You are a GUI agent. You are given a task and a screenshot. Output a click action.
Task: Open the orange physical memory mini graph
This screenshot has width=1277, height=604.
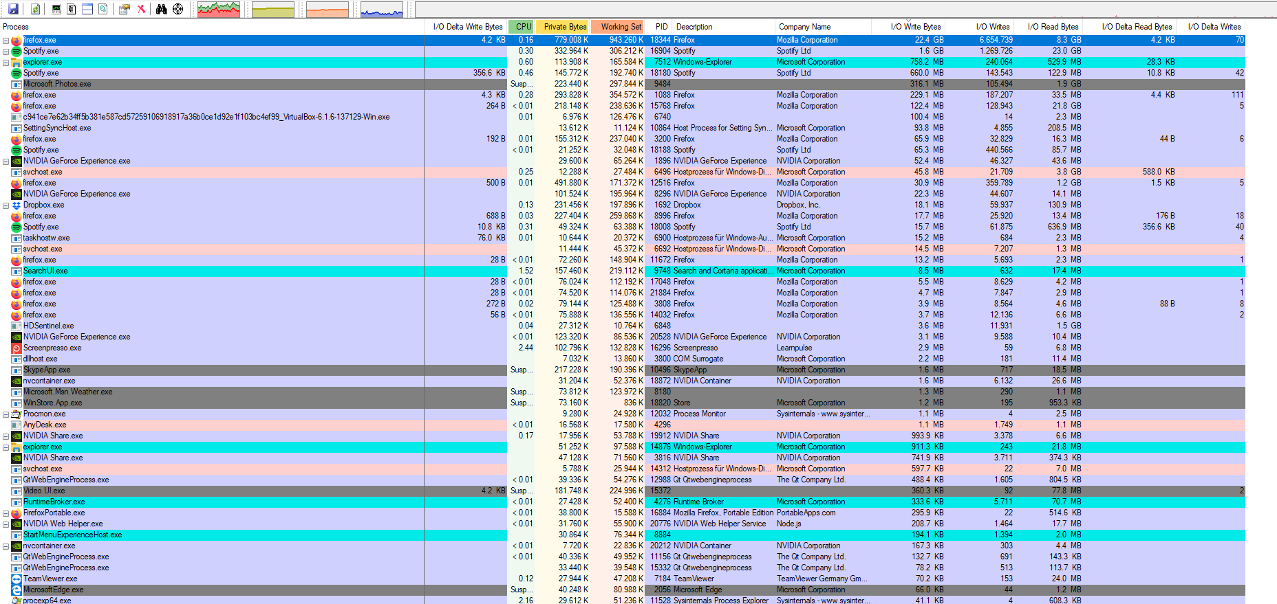coord(328,10)
